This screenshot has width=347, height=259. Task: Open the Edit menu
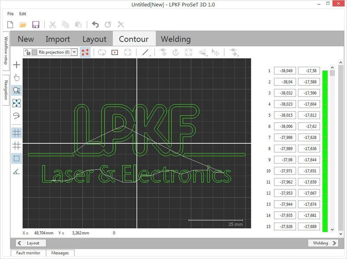pyautogui.click(x=23, y=14)
